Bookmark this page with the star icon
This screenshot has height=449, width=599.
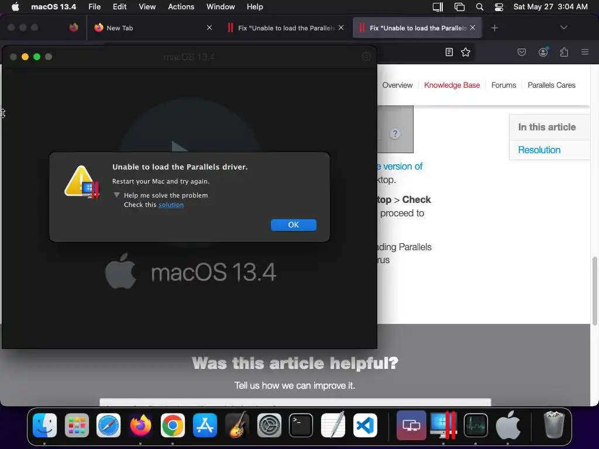coord(465,52)
